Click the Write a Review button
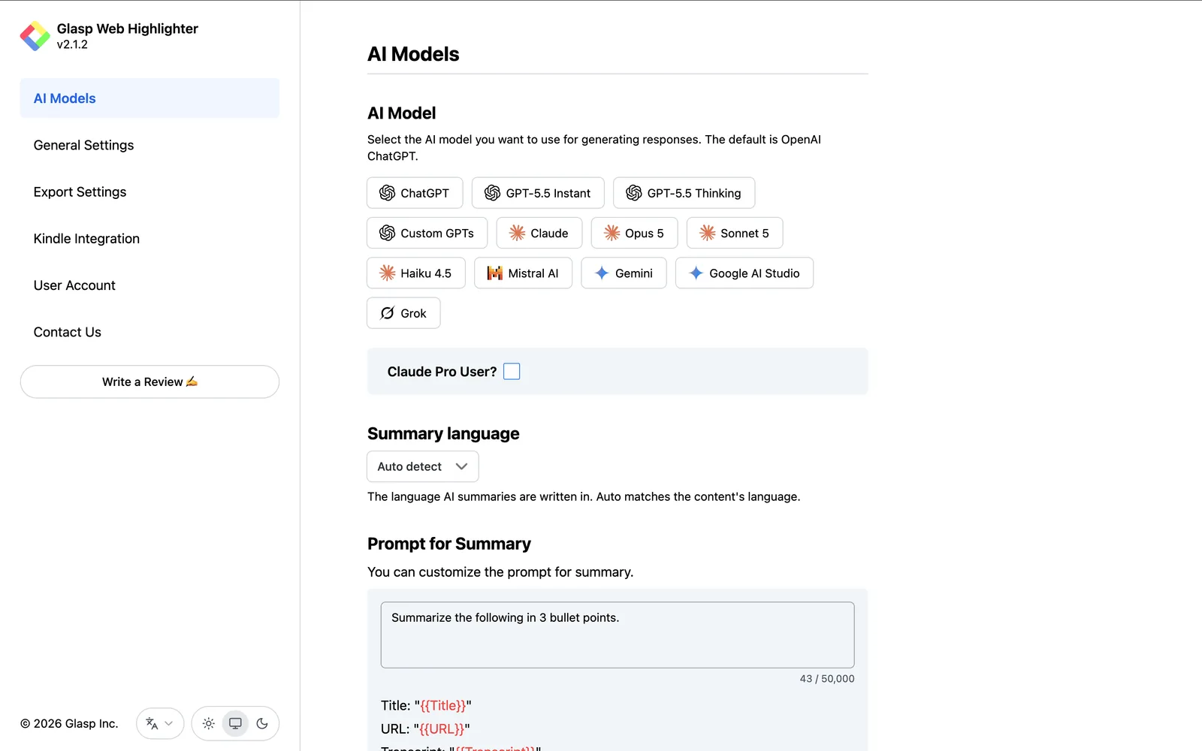 [149, 382]
